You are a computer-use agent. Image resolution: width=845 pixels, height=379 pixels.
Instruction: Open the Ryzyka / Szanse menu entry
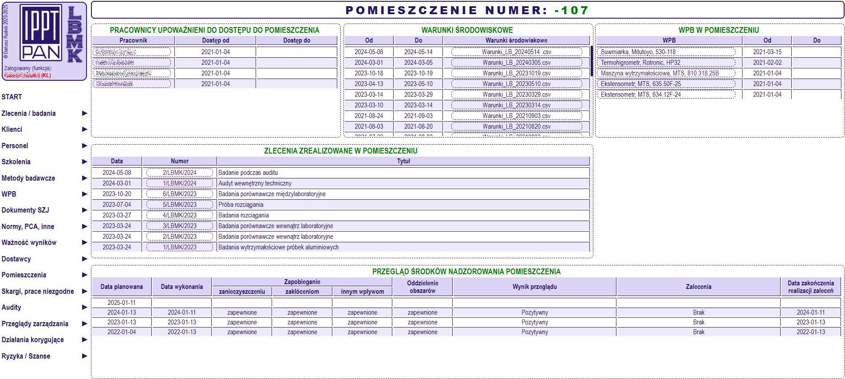tap(26, 356)
